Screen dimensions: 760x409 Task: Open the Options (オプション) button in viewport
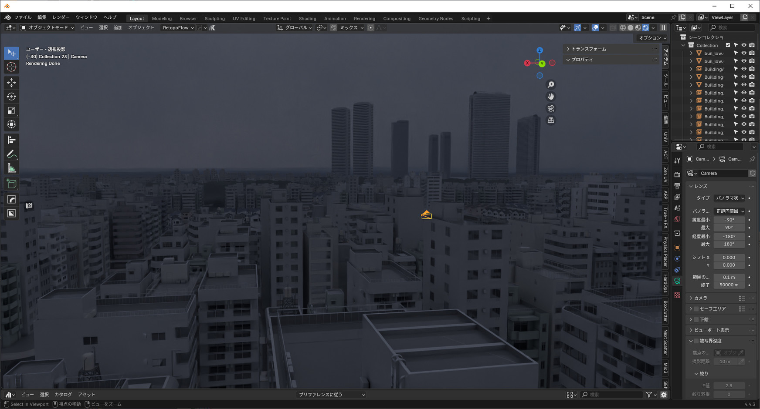pos(652,38)
